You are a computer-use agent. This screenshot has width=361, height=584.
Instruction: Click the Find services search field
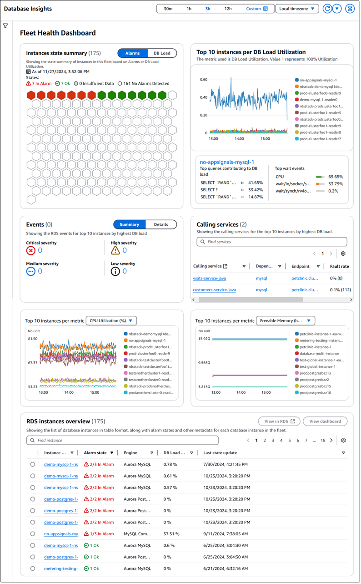pos(271,242)
